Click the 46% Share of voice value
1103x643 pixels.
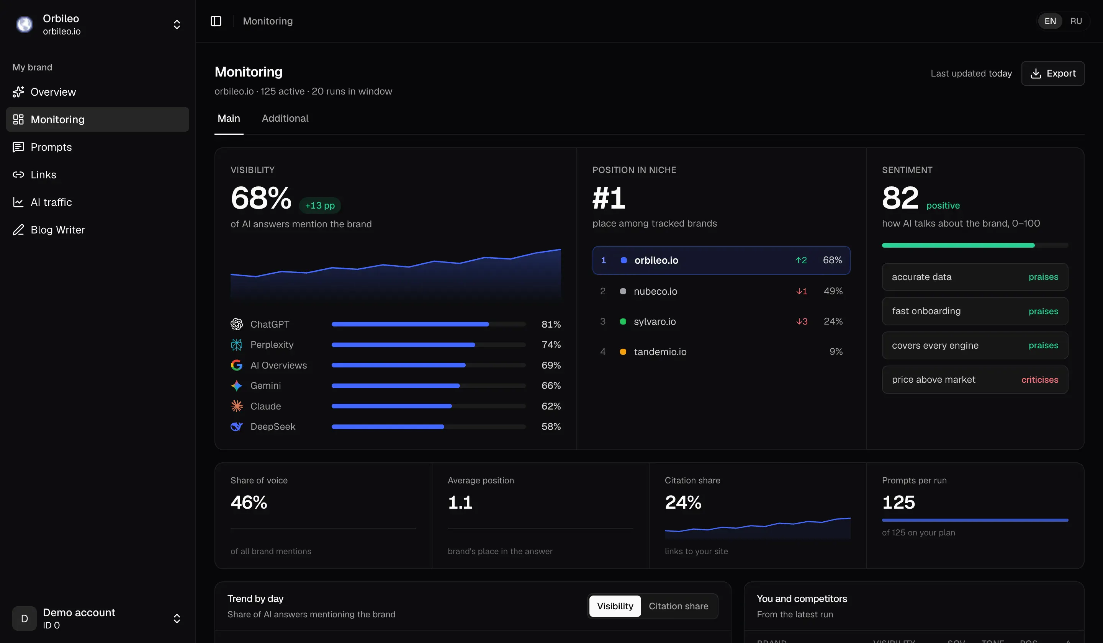coord(249,502)
